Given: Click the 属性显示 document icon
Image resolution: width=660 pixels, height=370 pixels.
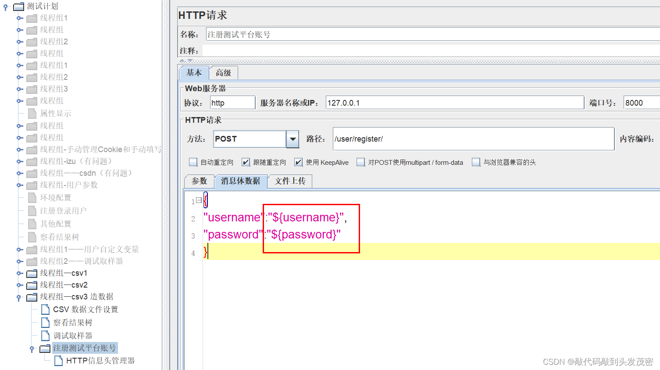Looking at the screenshot, I should [x=32, y=114].
